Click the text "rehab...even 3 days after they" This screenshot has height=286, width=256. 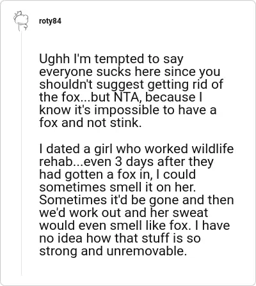126,162
